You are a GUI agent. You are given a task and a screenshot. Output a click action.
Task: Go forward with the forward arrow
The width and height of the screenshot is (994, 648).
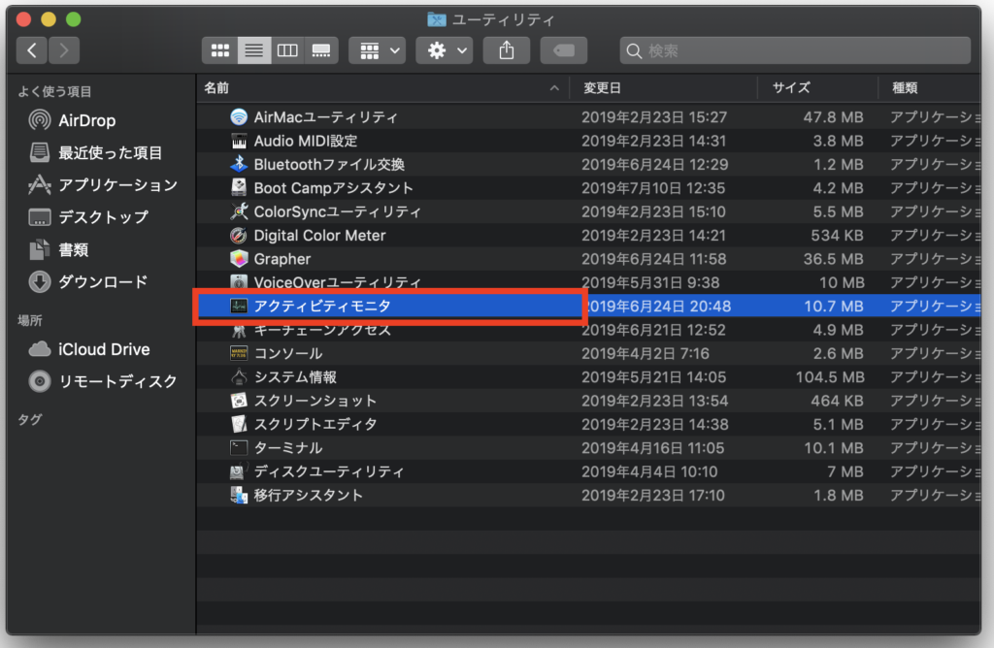tap(64, 50)
